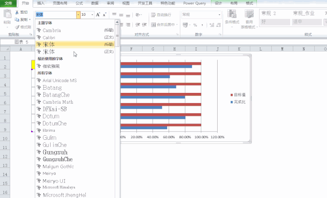Screen dimensions: 327x198
Task: Expand the accounting format dropdown arrow
Action: 190,25
